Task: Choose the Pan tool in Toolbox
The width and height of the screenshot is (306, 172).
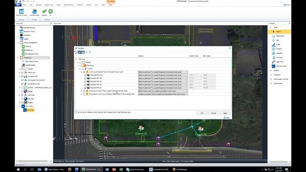Action: (x=275, y=40)
